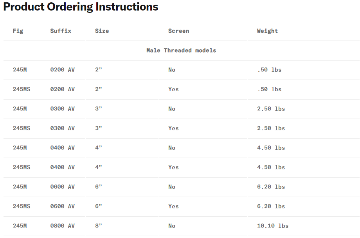Select the Screen column header
Viewport: 360px width, 238px height.
point(178,31)
